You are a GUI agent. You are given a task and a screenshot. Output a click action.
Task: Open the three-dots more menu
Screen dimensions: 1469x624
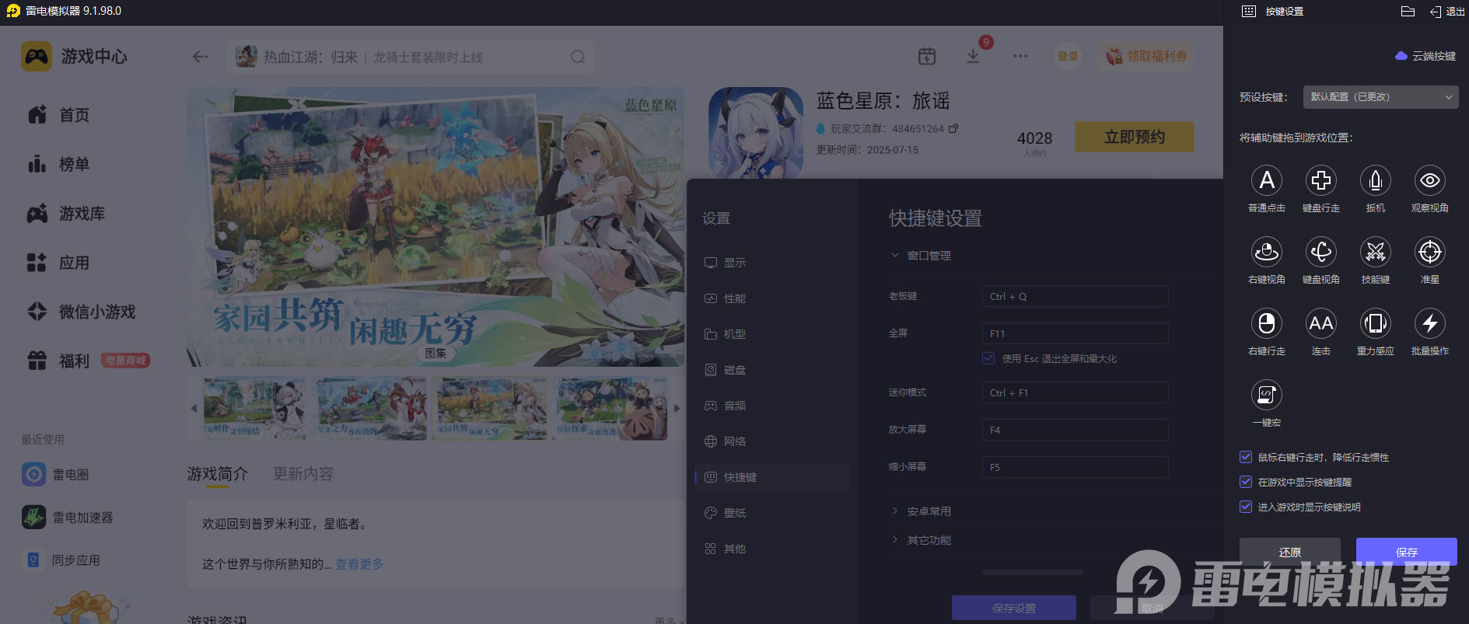tap(1020, 56)
